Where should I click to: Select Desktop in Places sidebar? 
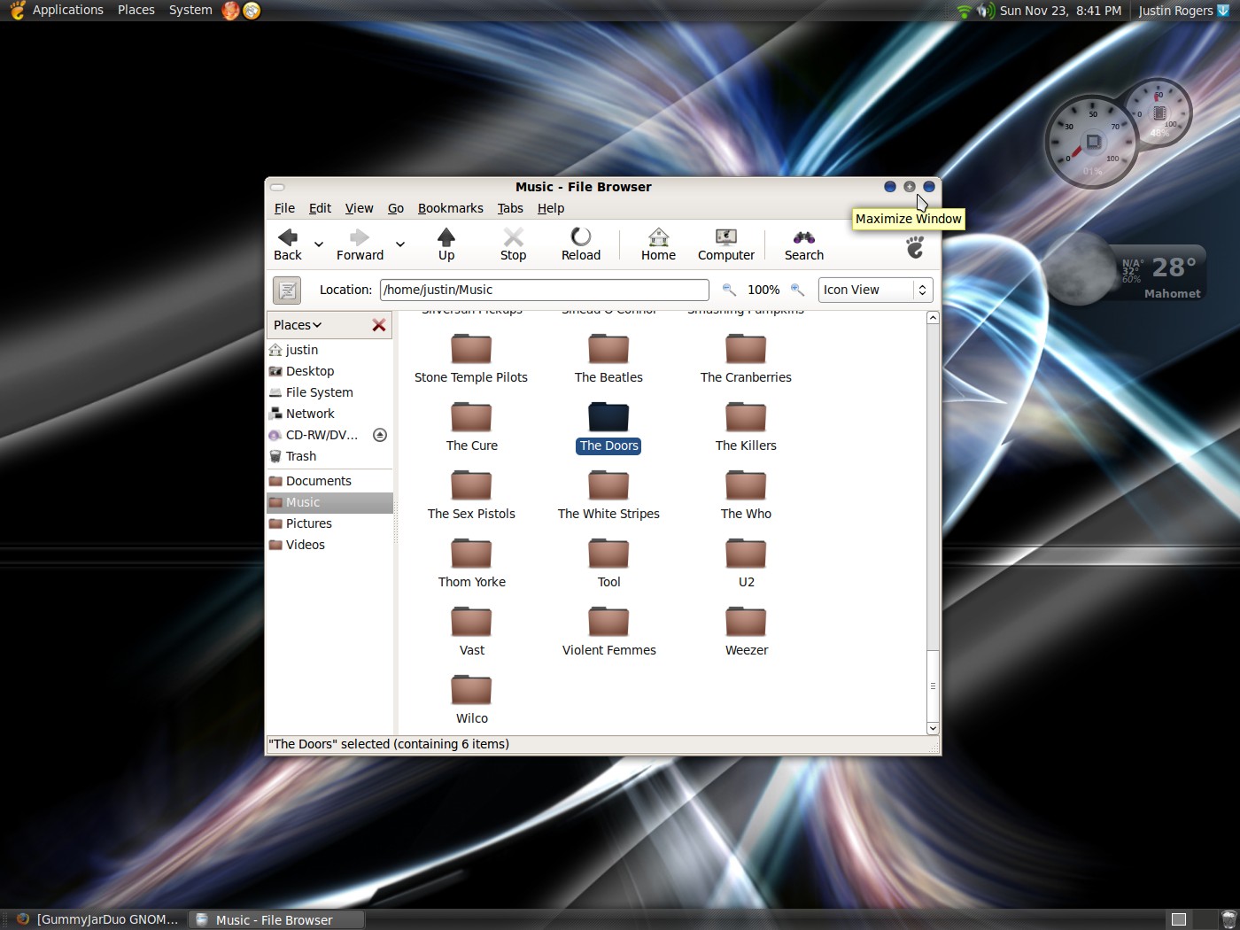click(329, 371)
